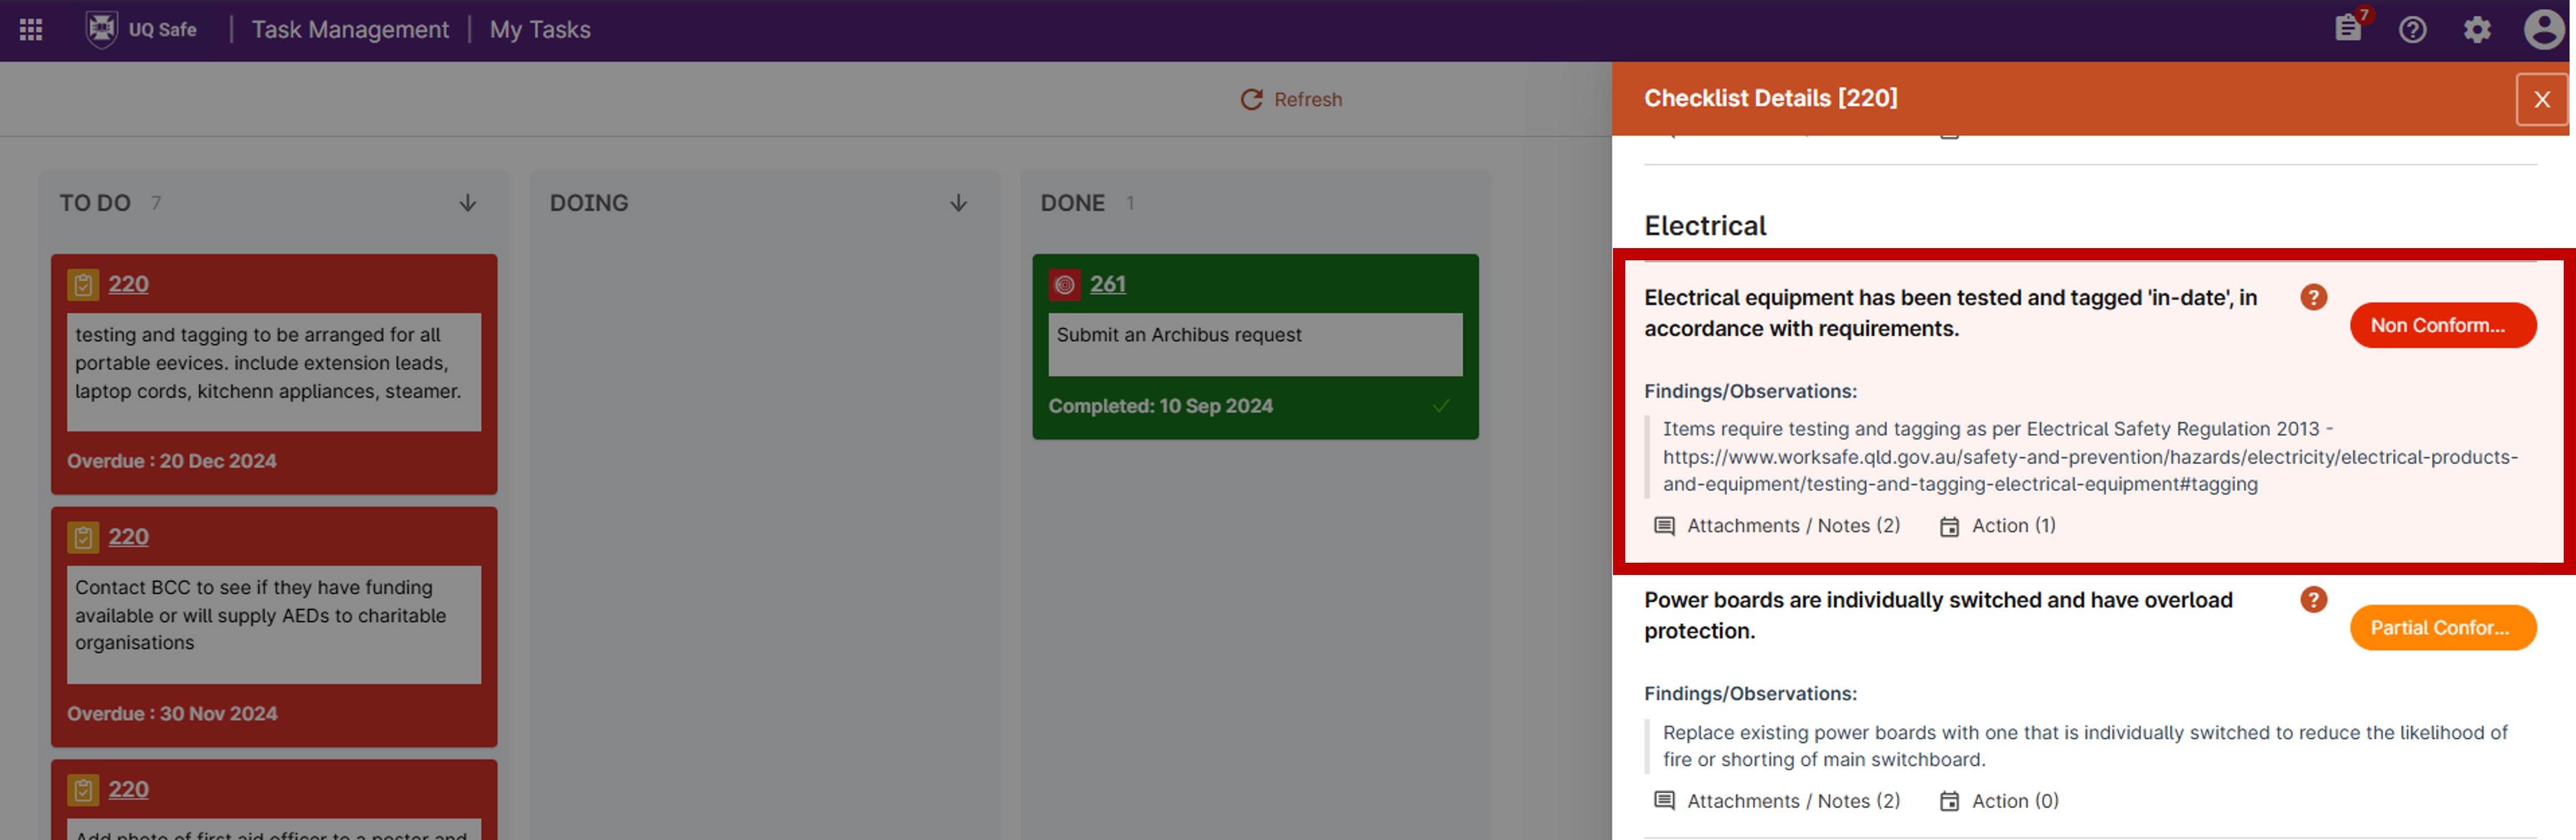Viewport: 2576px width, 840px height.
Task: Open Action (1) for Electrical equipment item
Action: [x=1997, y=526]
